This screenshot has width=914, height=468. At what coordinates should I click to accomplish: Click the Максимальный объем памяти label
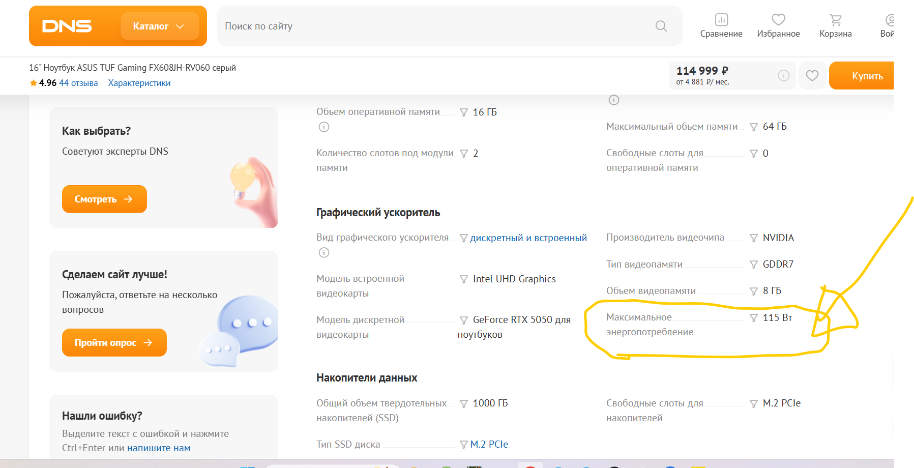tap(672, 126)
